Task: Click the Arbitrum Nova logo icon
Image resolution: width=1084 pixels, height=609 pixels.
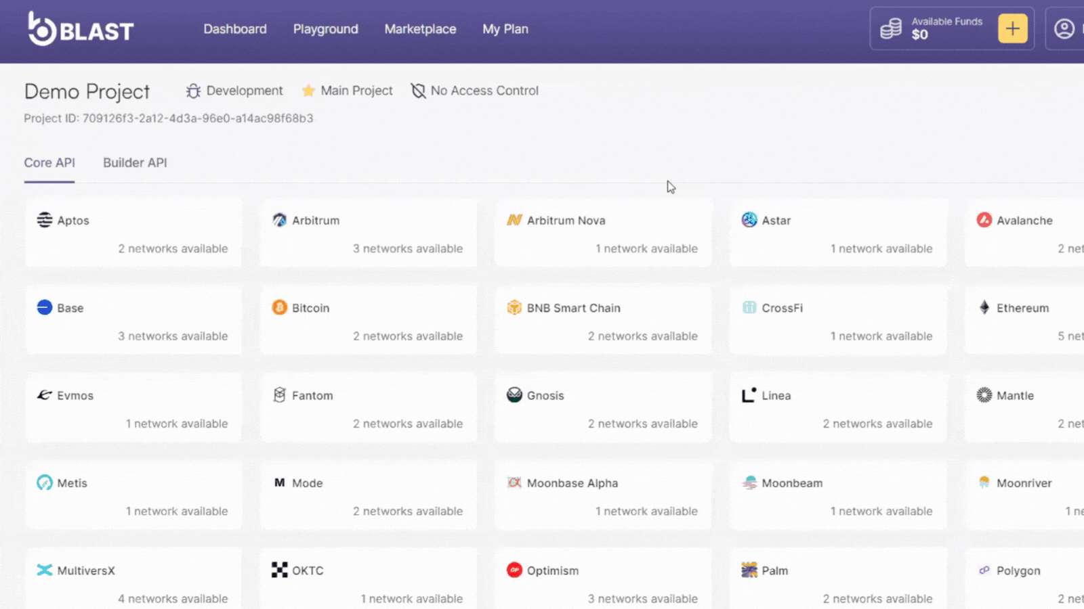Action: point(514,220)
